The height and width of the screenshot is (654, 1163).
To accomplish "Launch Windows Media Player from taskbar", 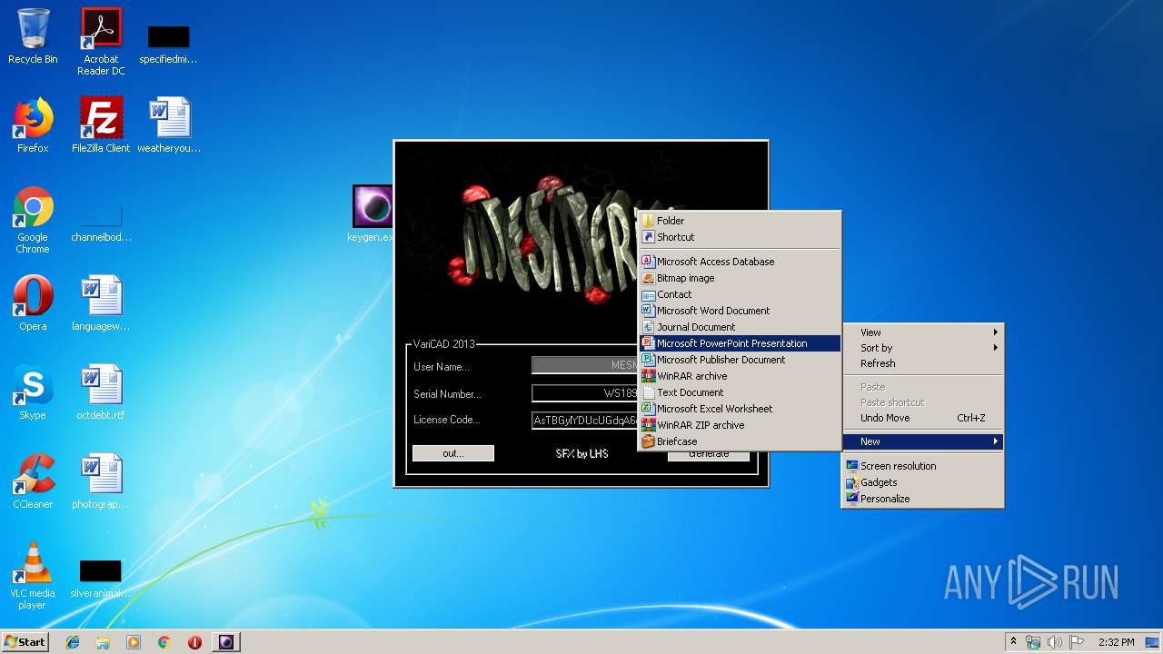I will pyautogui.click(x=134, y=642).
